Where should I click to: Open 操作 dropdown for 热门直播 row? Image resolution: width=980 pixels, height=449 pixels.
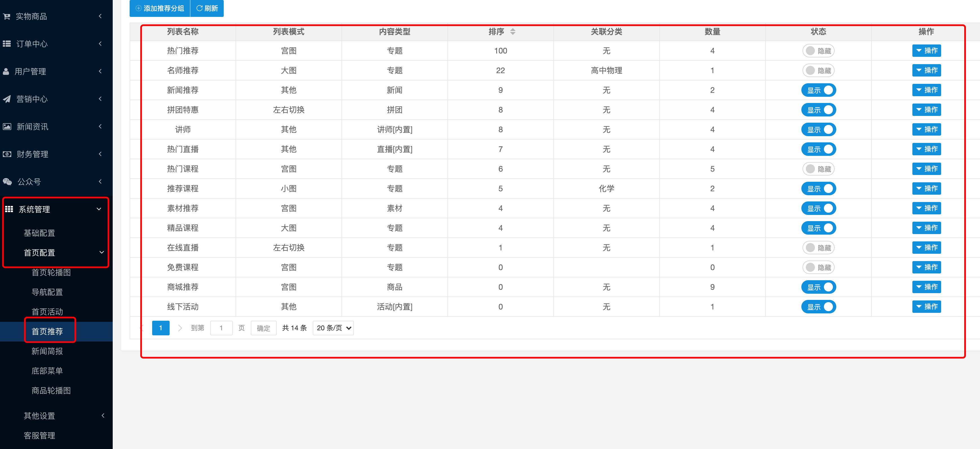pos(926,149)
